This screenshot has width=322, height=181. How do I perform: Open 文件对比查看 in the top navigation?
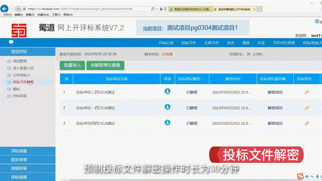(x=284, y=43)
